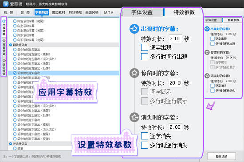
Task: Open the 音频 tab
Action: click(25, 12)
